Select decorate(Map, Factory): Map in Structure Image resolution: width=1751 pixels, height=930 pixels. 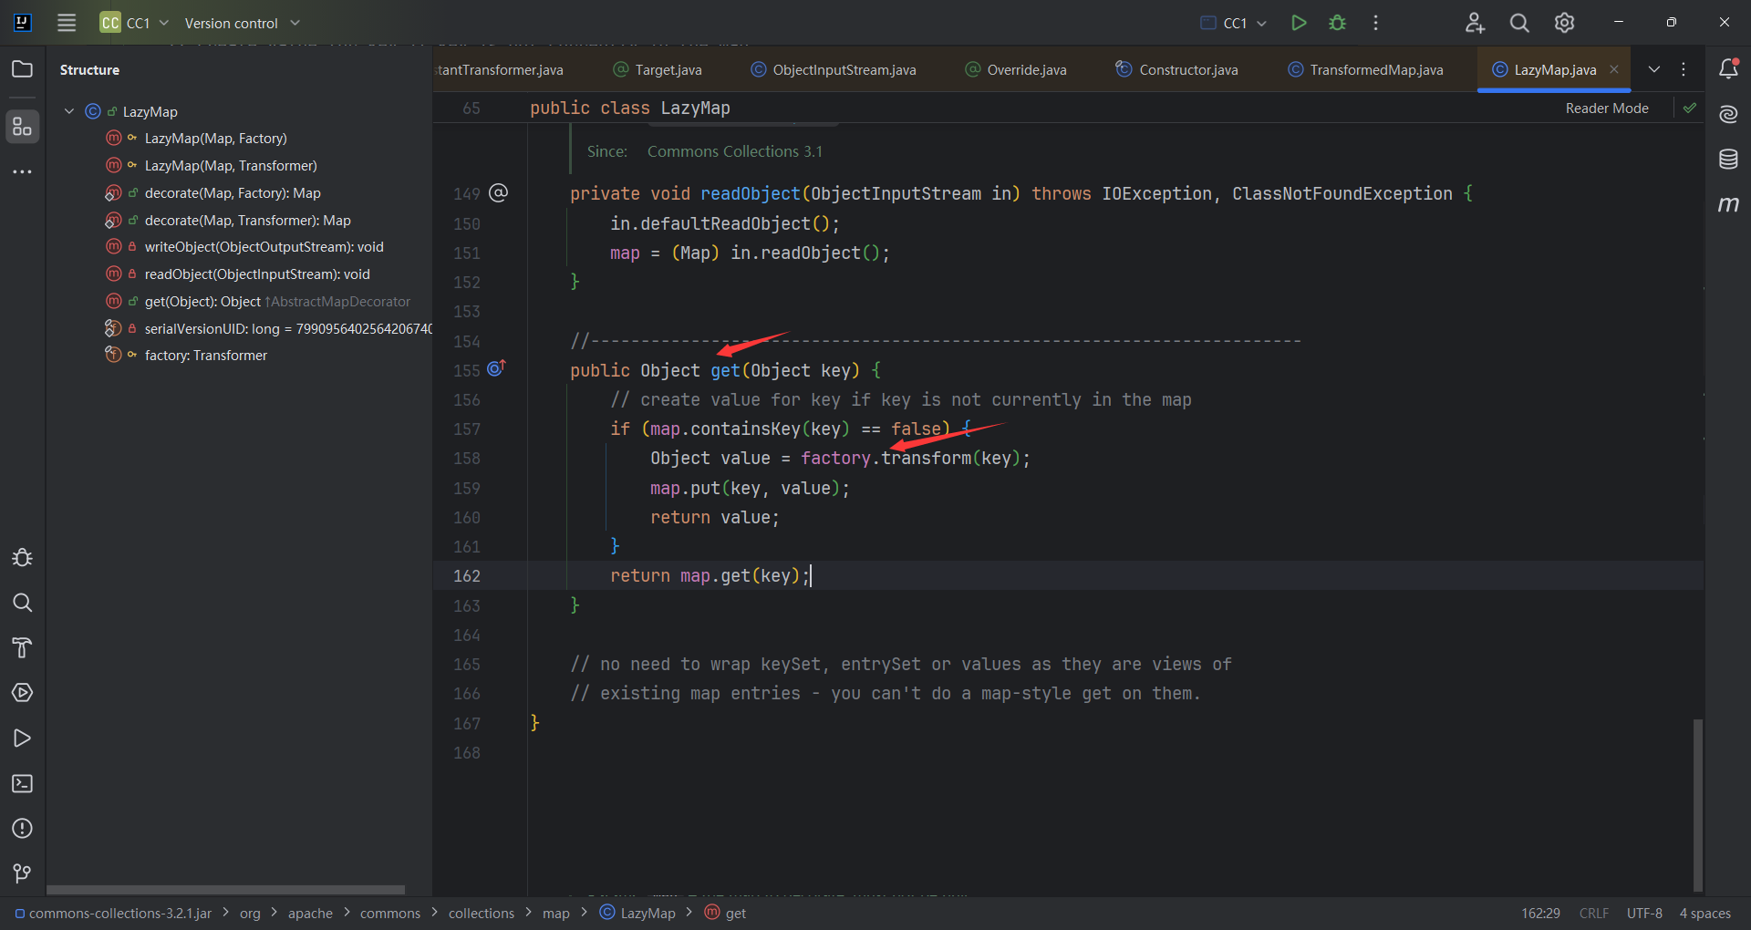coord(233,193)
